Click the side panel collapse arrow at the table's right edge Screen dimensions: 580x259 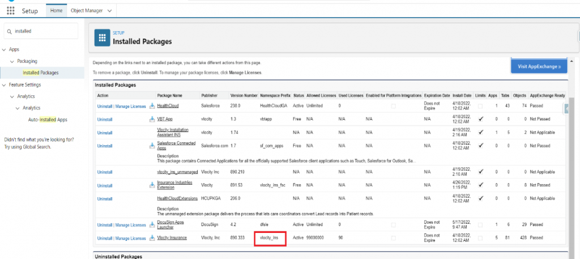click(567, 108)
